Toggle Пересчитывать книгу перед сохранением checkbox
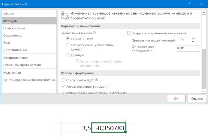Image resolution: width=208 pixels, height=137 pixels. (x=77, y=61)
